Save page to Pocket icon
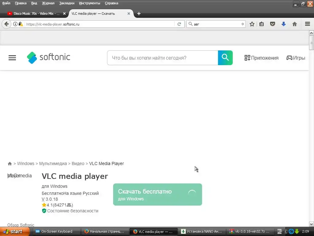Viewport: 314px width, 236px height. [273, 24]
